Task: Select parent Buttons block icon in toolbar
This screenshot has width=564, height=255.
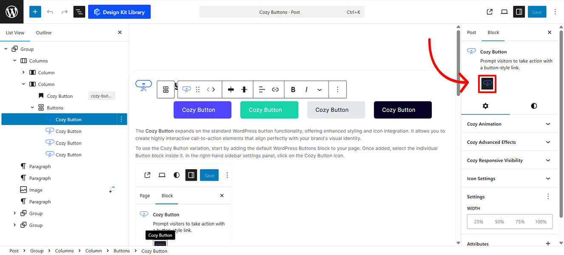Action: pos(166,90)
